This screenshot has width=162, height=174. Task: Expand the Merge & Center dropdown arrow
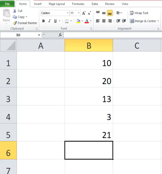[x=158, y=21]
